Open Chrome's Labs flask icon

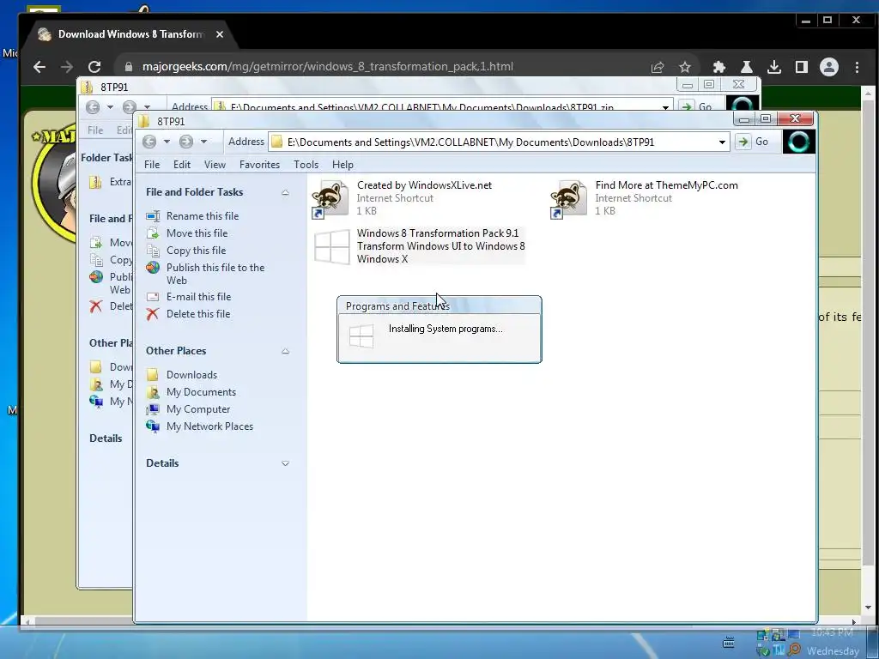(x=746, y=67)
